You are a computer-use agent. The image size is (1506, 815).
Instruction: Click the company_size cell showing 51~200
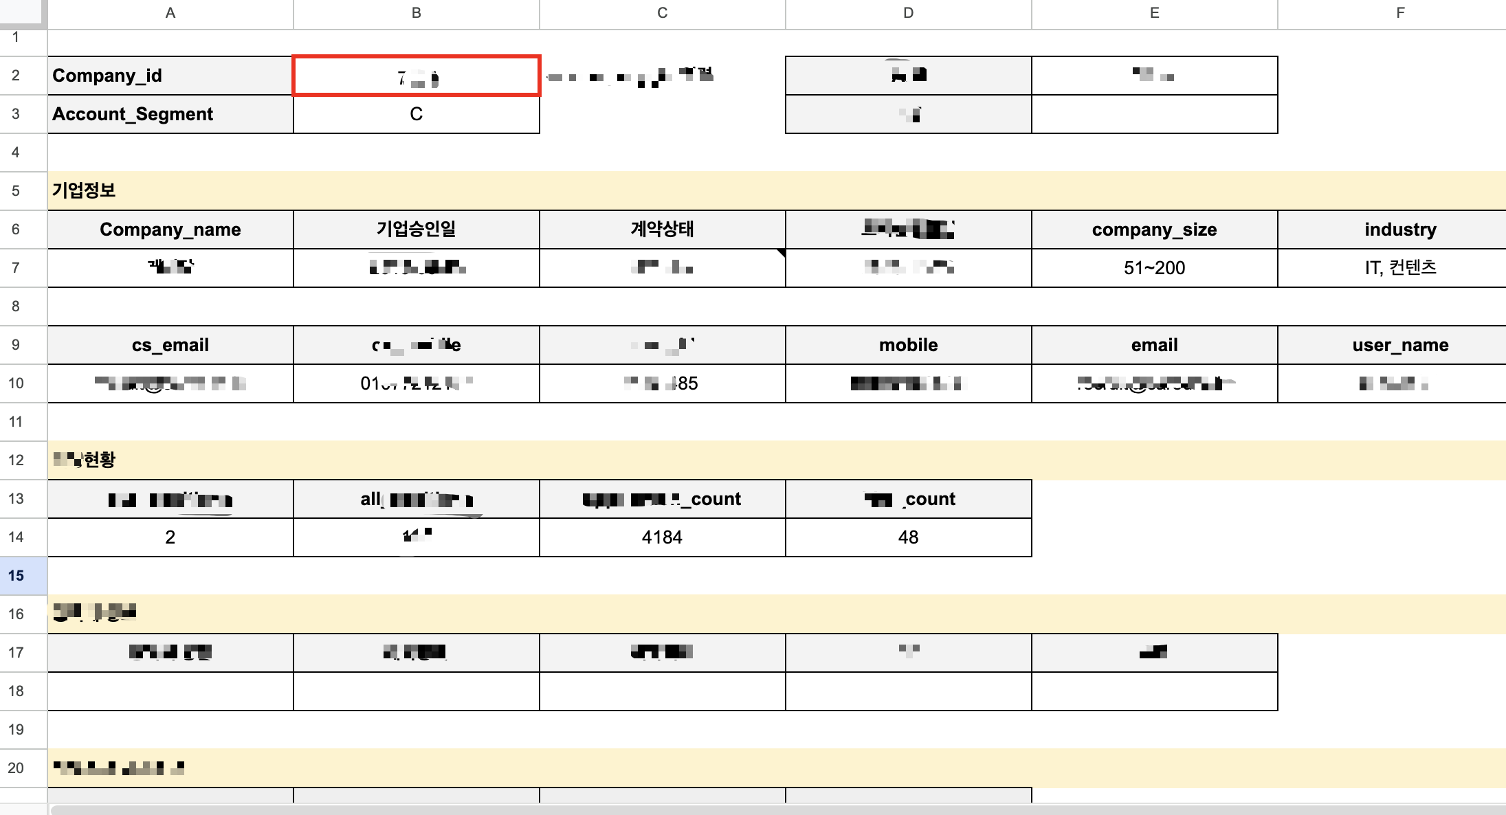[1154, 268]
